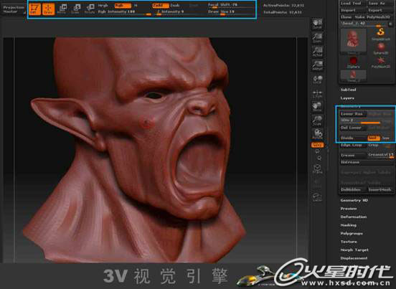396x289 pixels.
Task: Activate the Edit mode button
Action: (x=34, y=9)
